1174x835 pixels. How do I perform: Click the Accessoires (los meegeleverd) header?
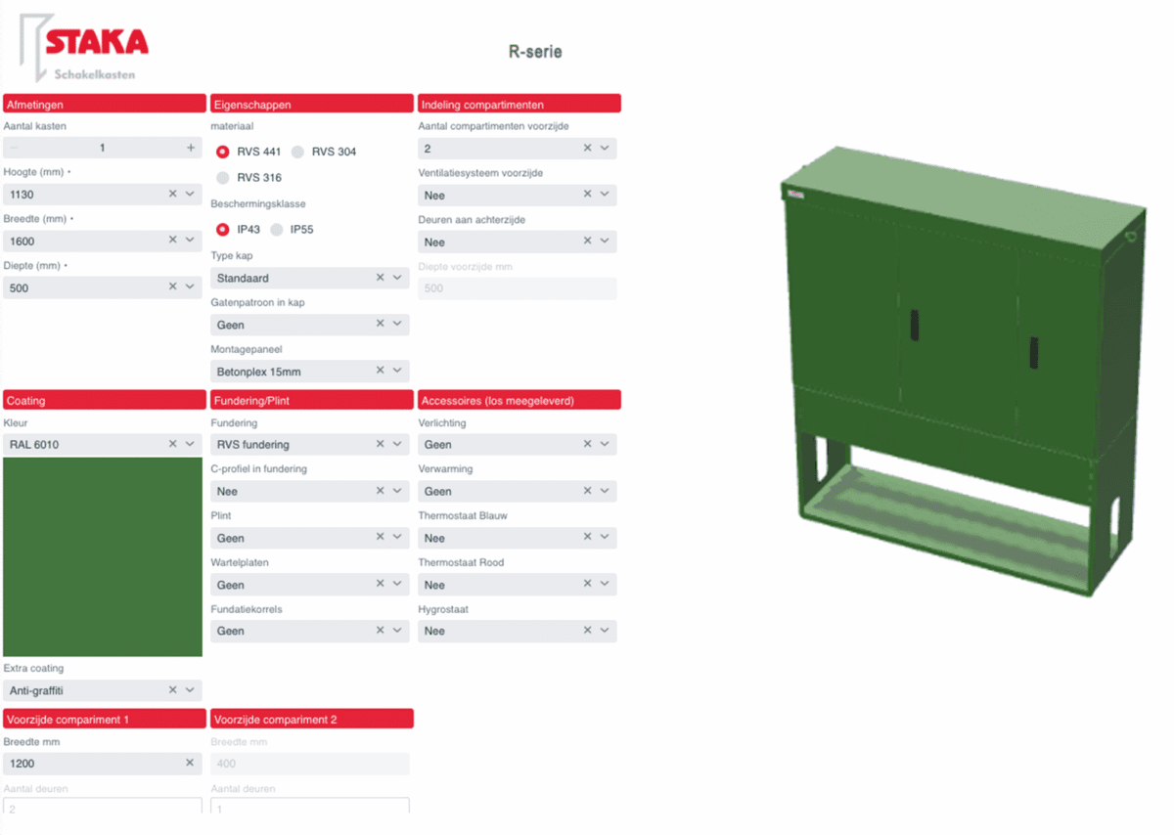click(519, 400)
